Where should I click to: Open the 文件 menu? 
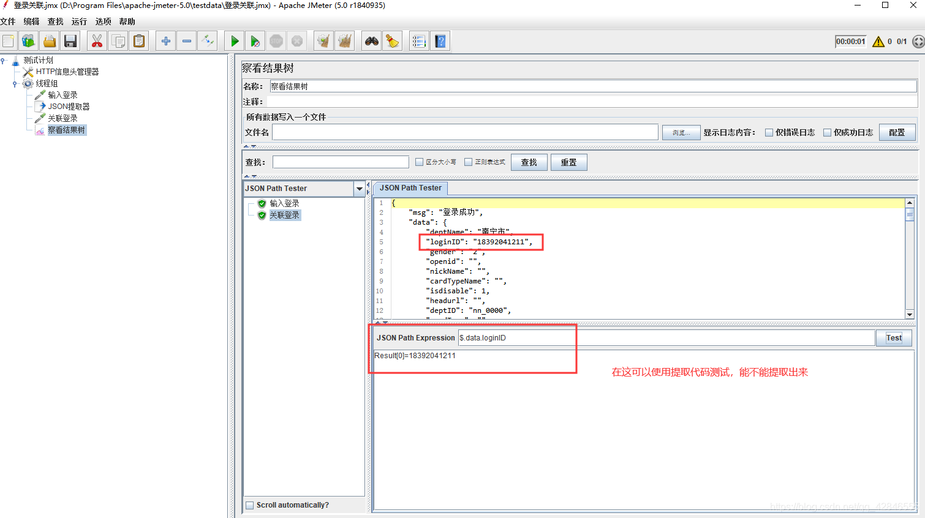pos(8,21)
